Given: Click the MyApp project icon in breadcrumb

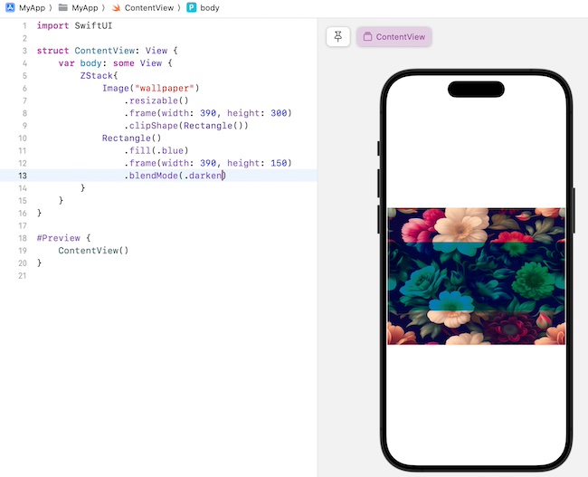Looking at the screenshot, I should pos(9,7).
